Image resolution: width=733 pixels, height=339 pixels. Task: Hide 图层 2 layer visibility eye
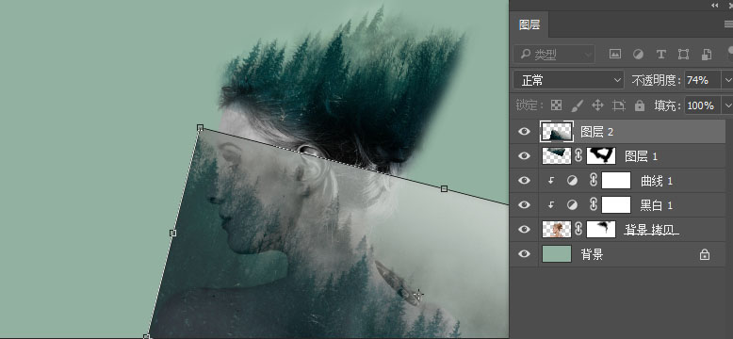(x=525, y=132)
